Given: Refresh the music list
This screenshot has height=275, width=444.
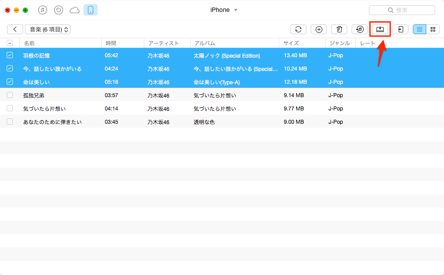Looking at the screenshot, I should tap(298, 29).
